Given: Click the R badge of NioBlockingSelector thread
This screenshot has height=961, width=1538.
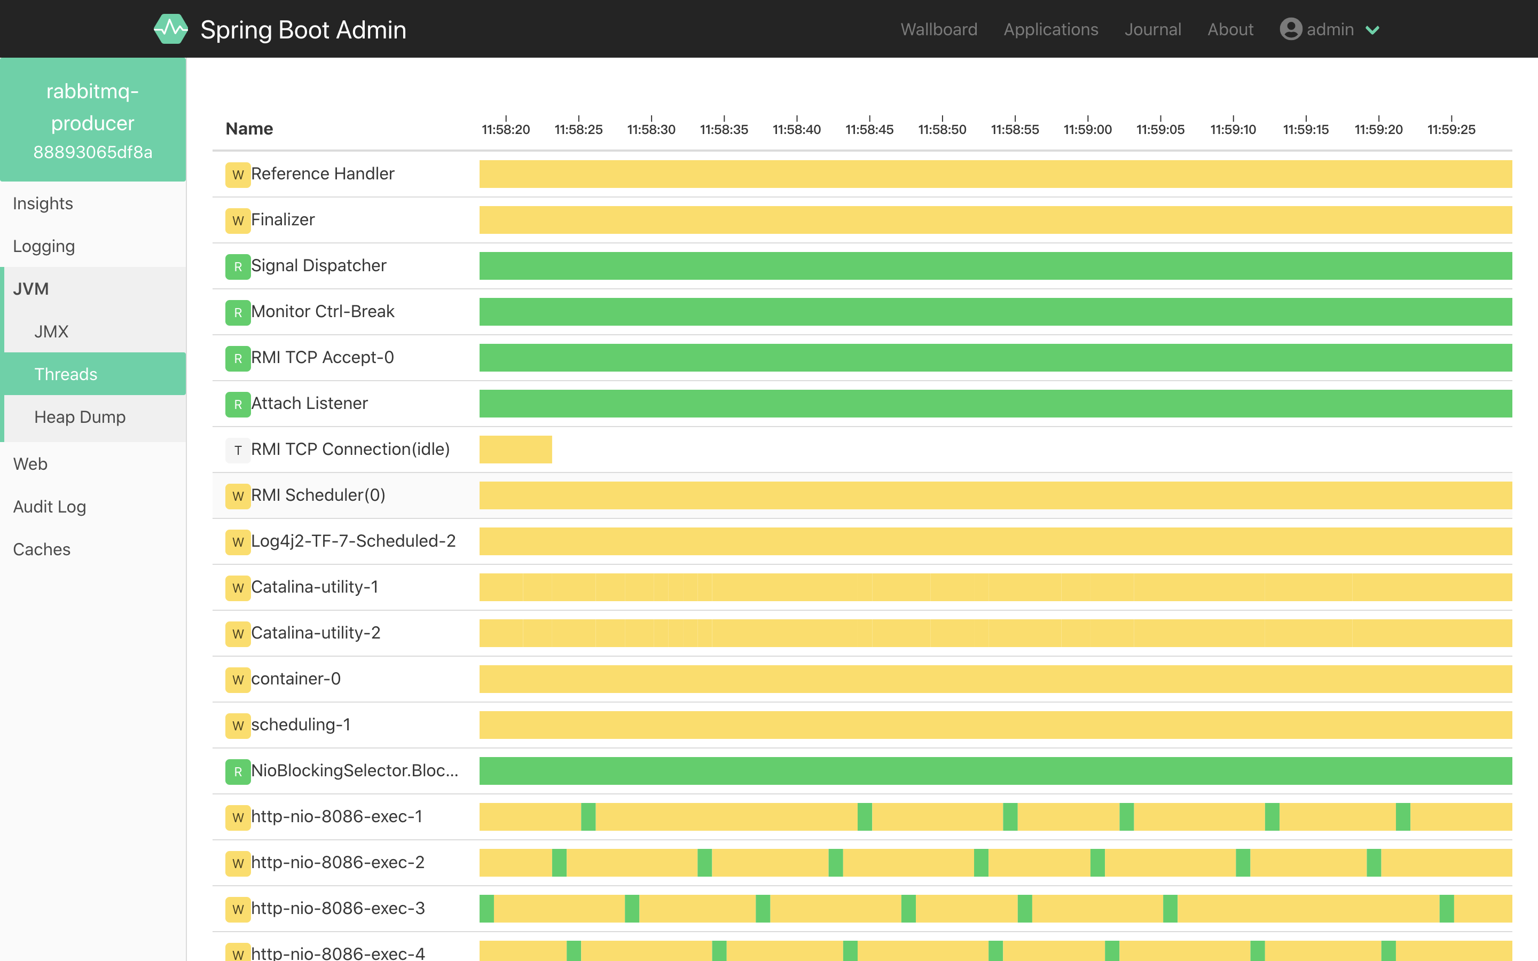Looking at the screenshot, I should click(238, 771).
